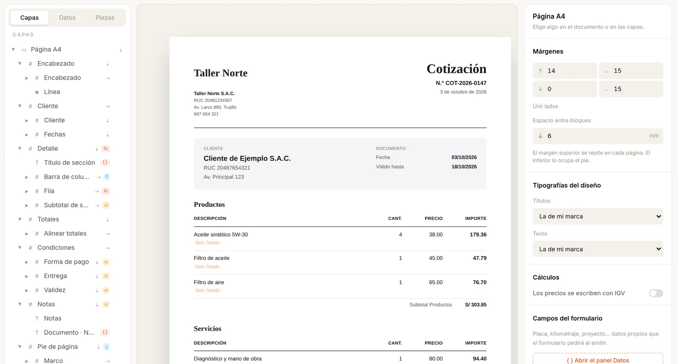Viewport: 678px width, 364px height.
Task: Select the Notas text layer
Action: [52, 318]
